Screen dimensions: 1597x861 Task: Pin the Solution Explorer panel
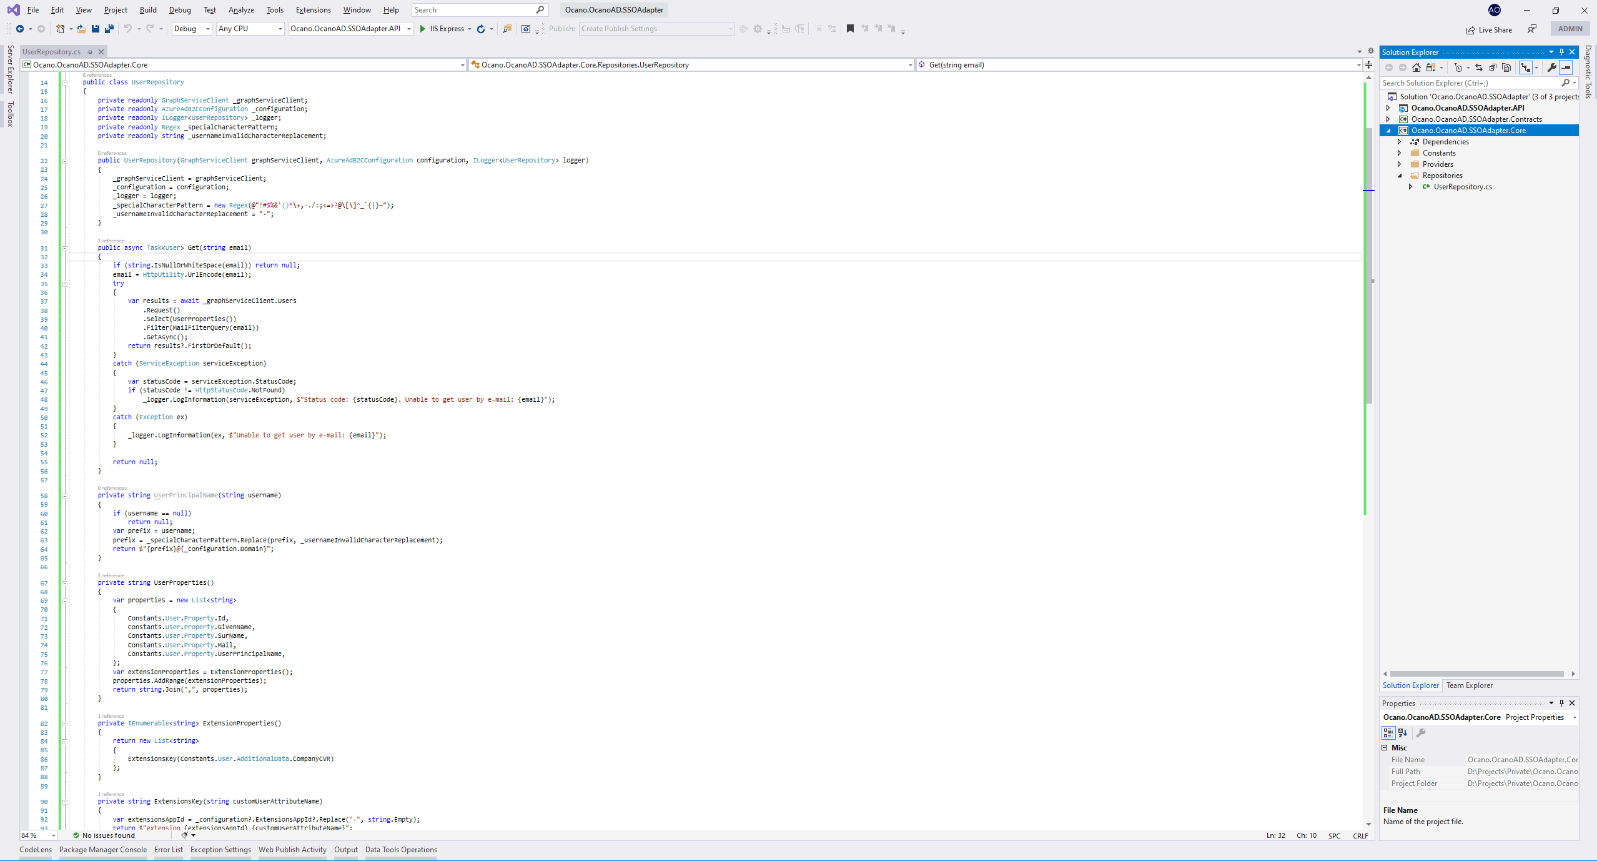click(1562, 52)
